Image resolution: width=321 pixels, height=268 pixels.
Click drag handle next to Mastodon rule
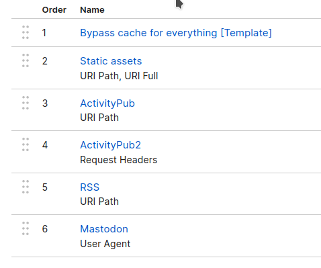point(26,228)
